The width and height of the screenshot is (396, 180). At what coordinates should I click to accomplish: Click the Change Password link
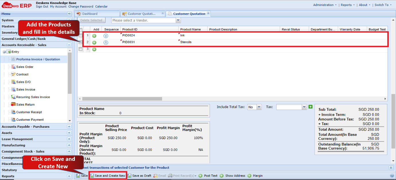81,7
